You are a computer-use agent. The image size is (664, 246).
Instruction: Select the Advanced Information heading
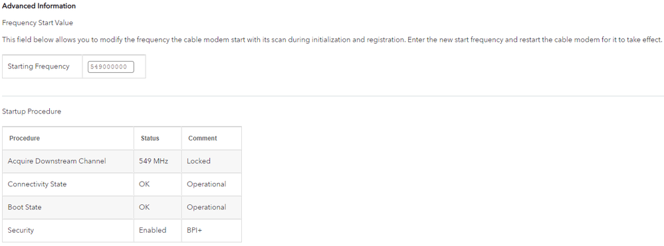tap(39, 6)
